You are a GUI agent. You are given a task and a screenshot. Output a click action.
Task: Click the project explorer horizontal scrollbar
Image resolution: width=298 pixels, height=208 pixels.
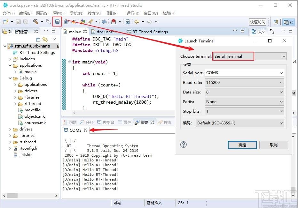coord(30,196)
